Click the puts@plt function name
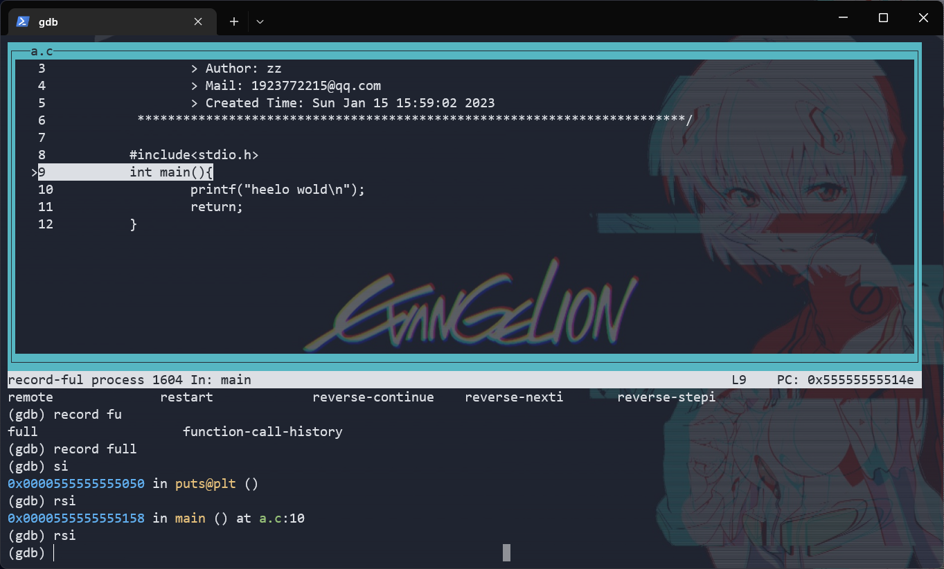The height and width of the screenshot is (569, 944). 205,483
